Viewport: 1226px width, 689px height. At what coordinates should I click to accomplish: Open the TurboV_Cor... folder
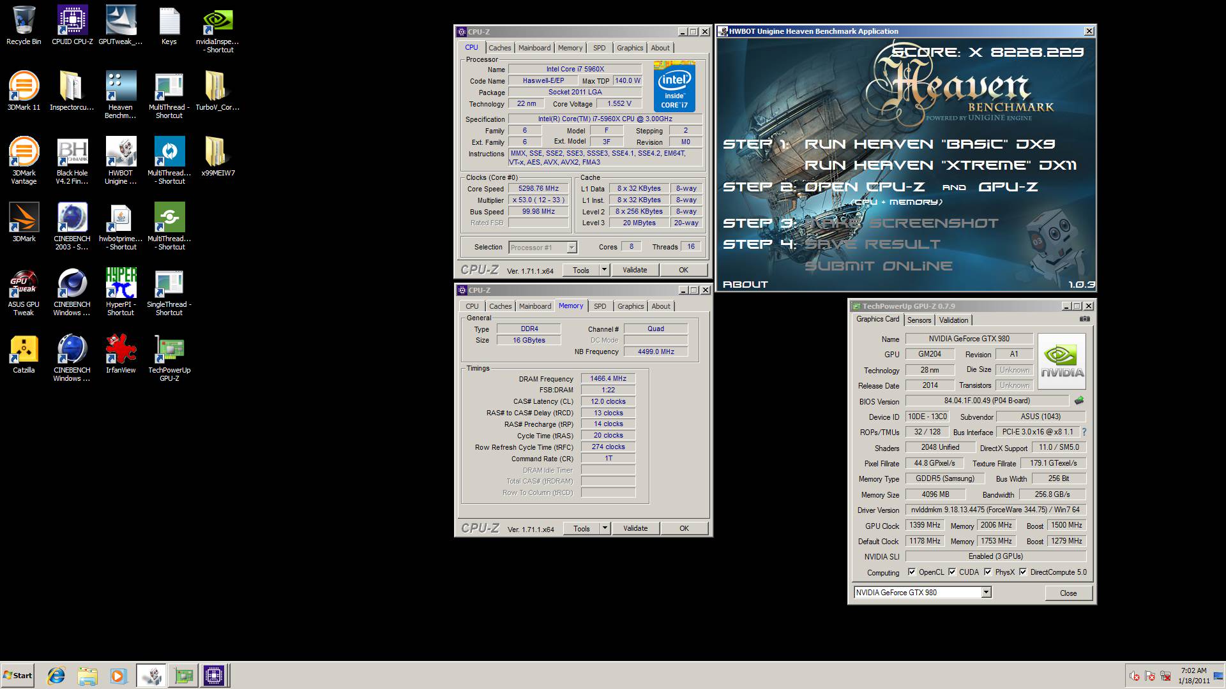[218, 91]
